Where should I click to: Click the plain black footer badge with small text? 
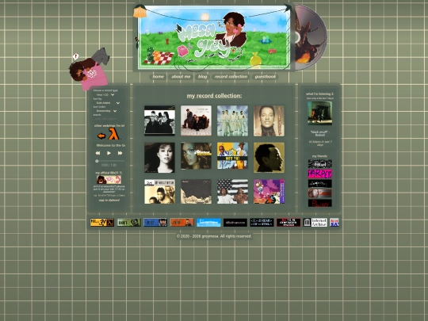point(235,223)
